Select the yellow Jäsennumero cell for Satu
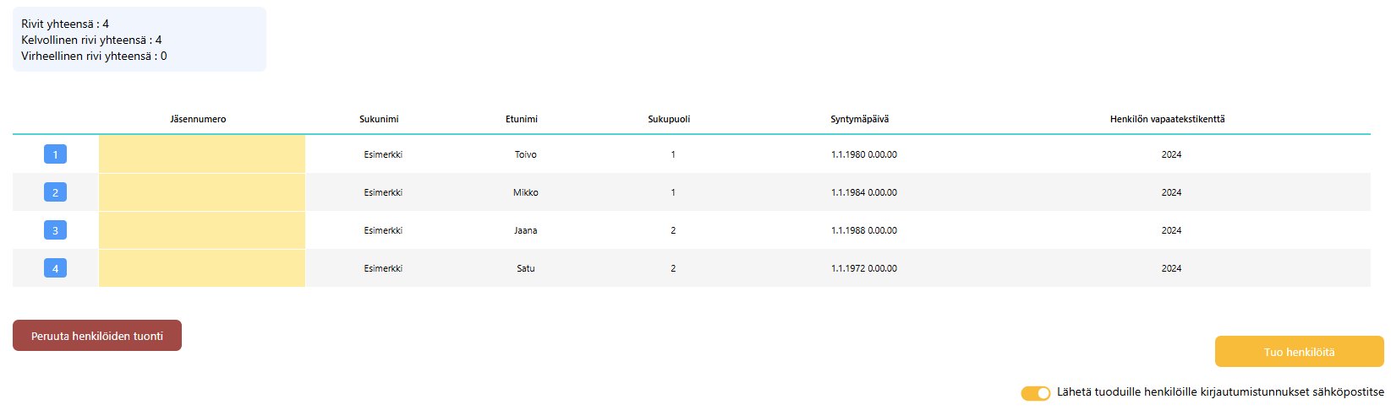The width and height of the screenshot is (1391, 410). click(202, 268)
